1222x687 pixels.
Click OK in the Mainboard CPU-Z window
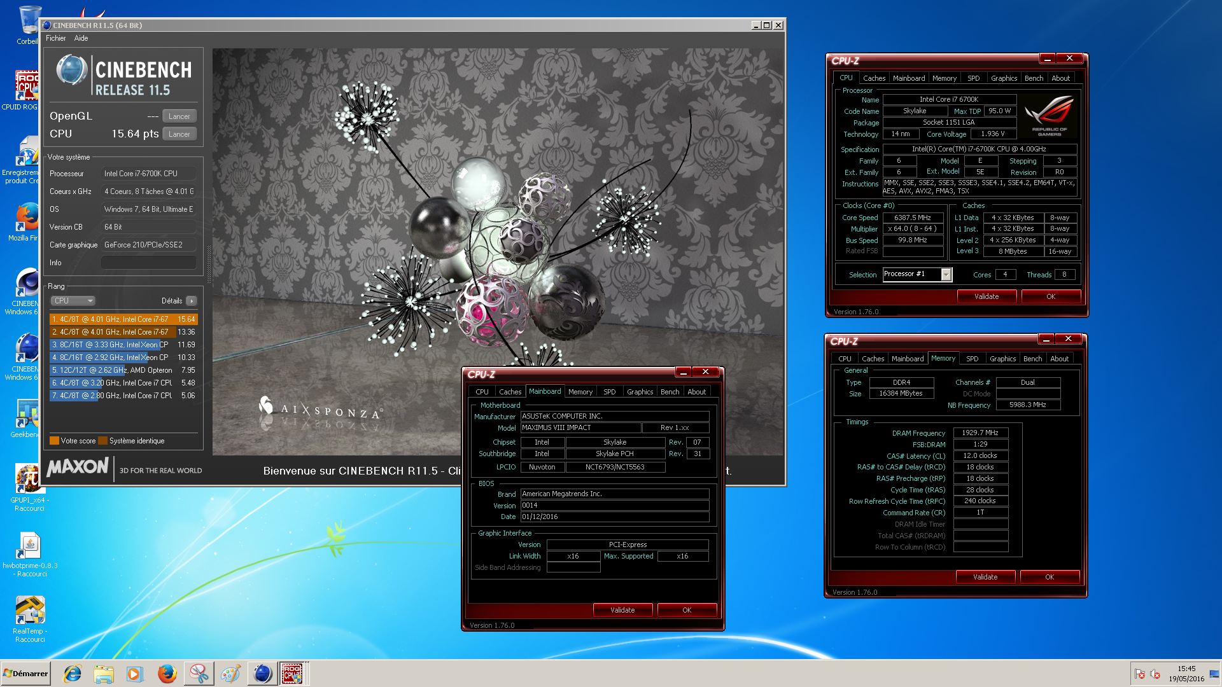click(687, 610)
